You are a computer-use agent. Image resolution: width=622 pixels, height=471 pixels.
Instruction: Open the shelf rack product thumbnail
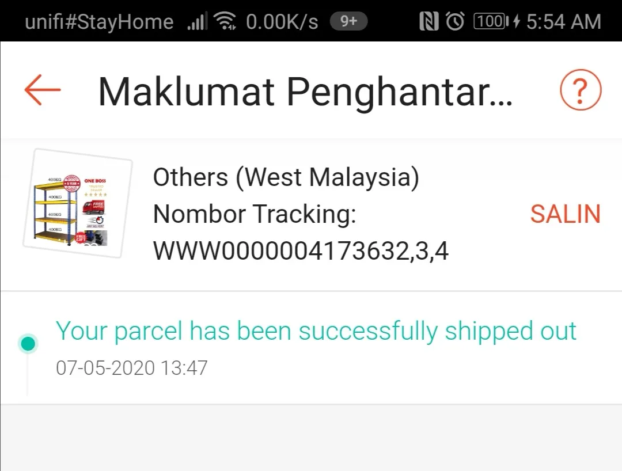(77, 203)
